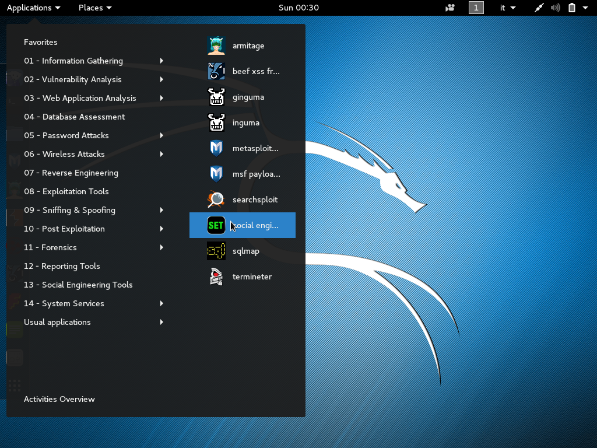The image size is (597, 448).
Task: Expand the 10 - Post Exploitation arrow
Action: click(162, 229)
